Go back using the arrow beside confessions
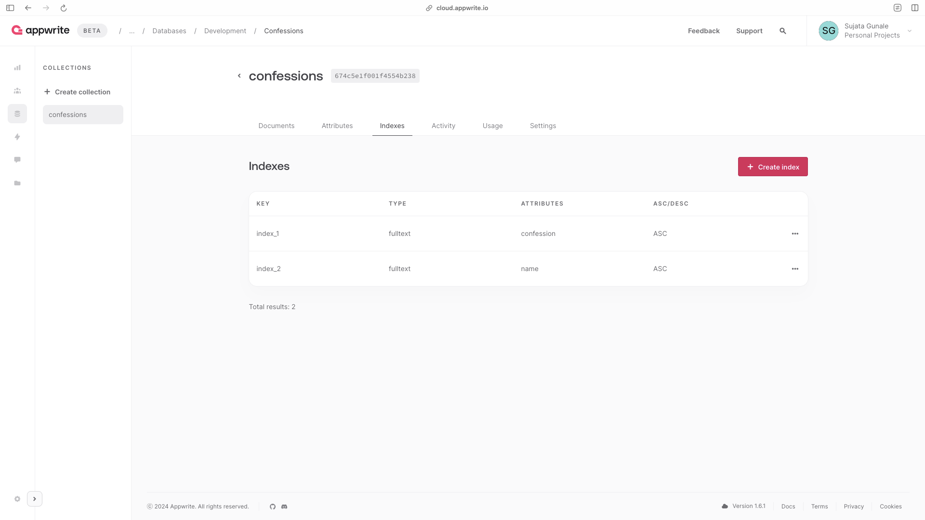 coord(239,76)
